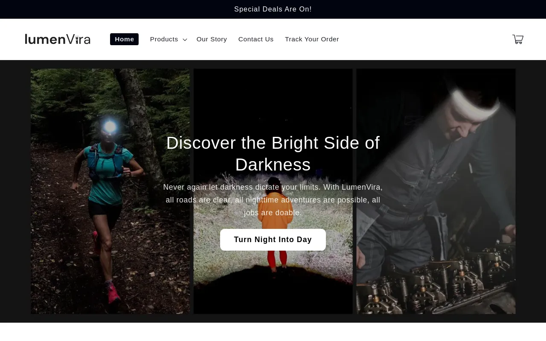Select the Home menu item
Image resolution: width=546 pixels, height=341 pixels.
124,39
